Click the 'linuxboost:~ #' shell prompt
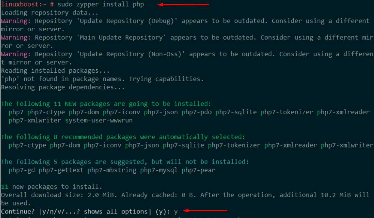The width and height of the screenshot is (374, 218). click(27, 5)
